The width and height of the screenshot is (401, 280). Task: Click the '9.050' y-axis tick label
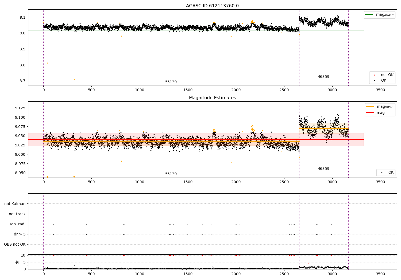click(x=20, y=136)
